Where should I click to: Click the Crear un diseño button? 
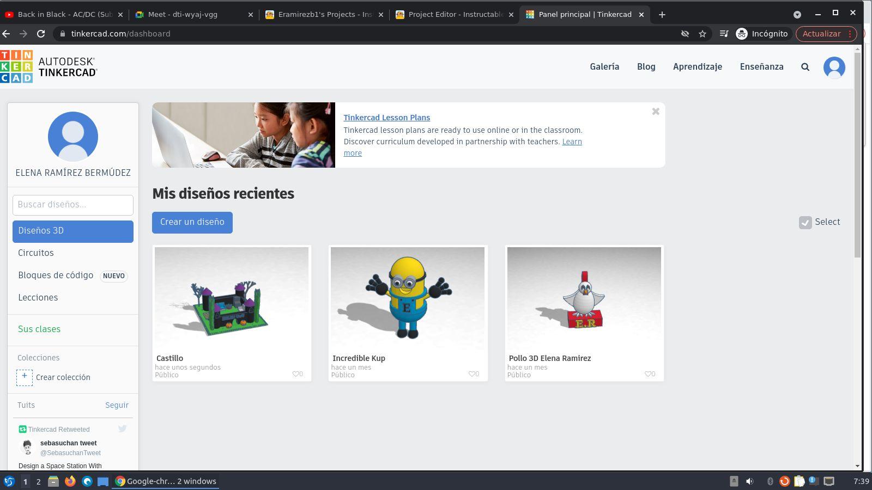[192, 222]
